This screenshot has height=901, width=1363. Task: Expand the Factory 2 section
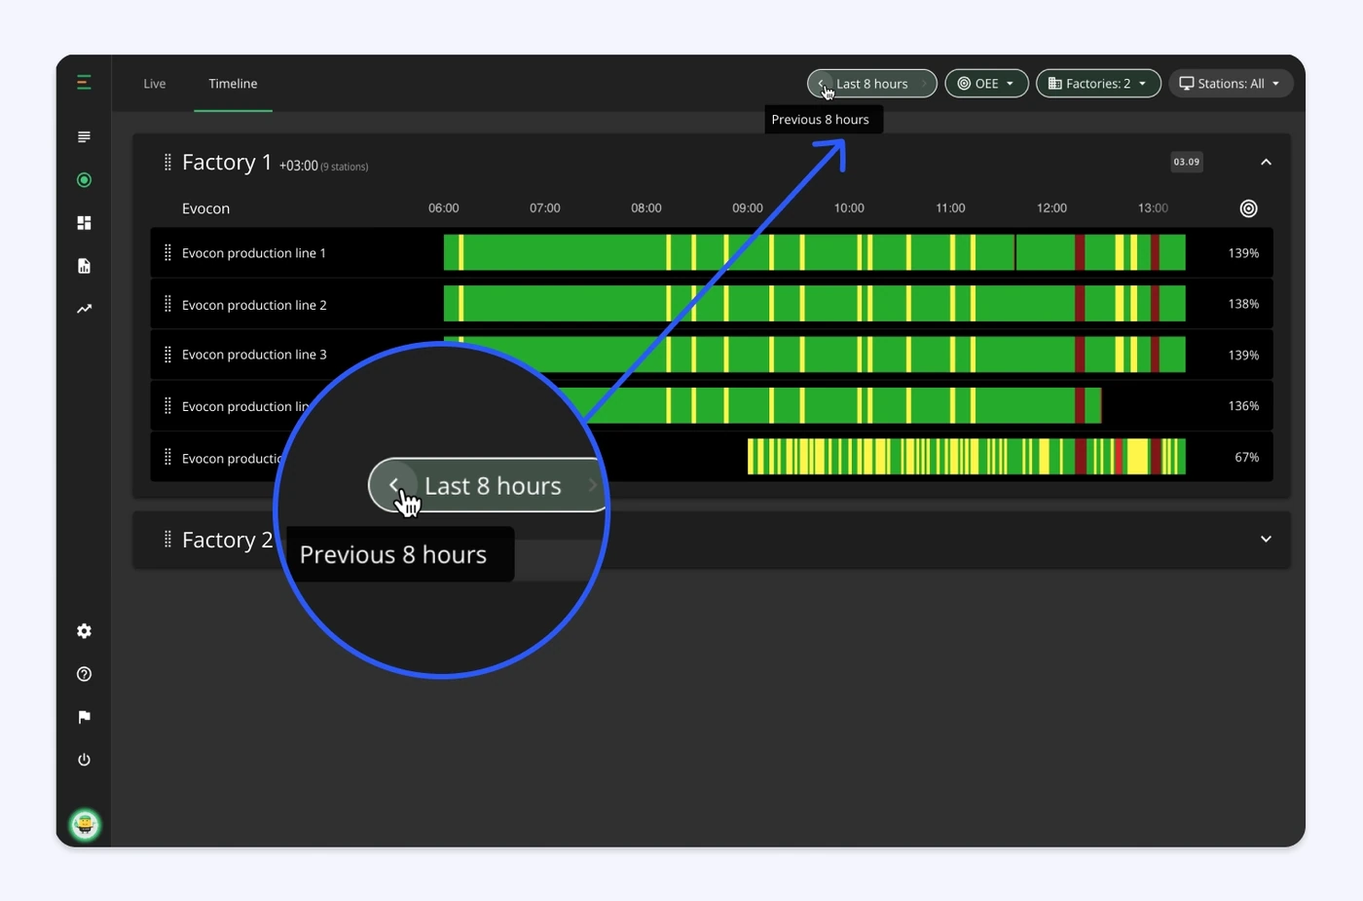click(x=1266, y=539)
